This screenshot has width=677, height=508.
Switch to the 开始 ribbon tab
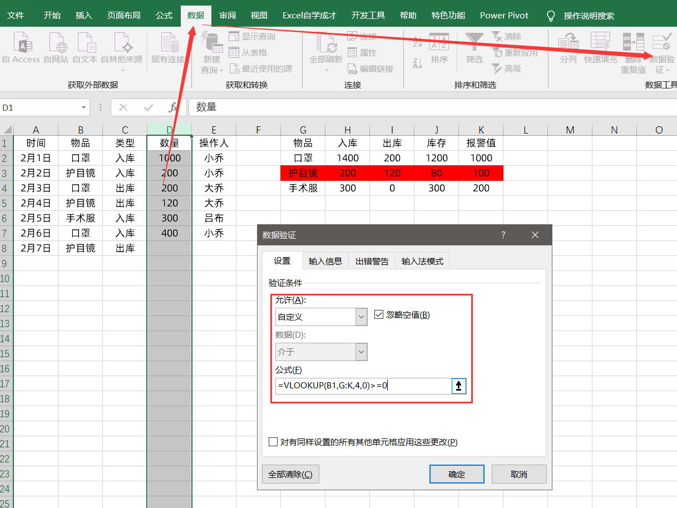click(x=52, y=16)
